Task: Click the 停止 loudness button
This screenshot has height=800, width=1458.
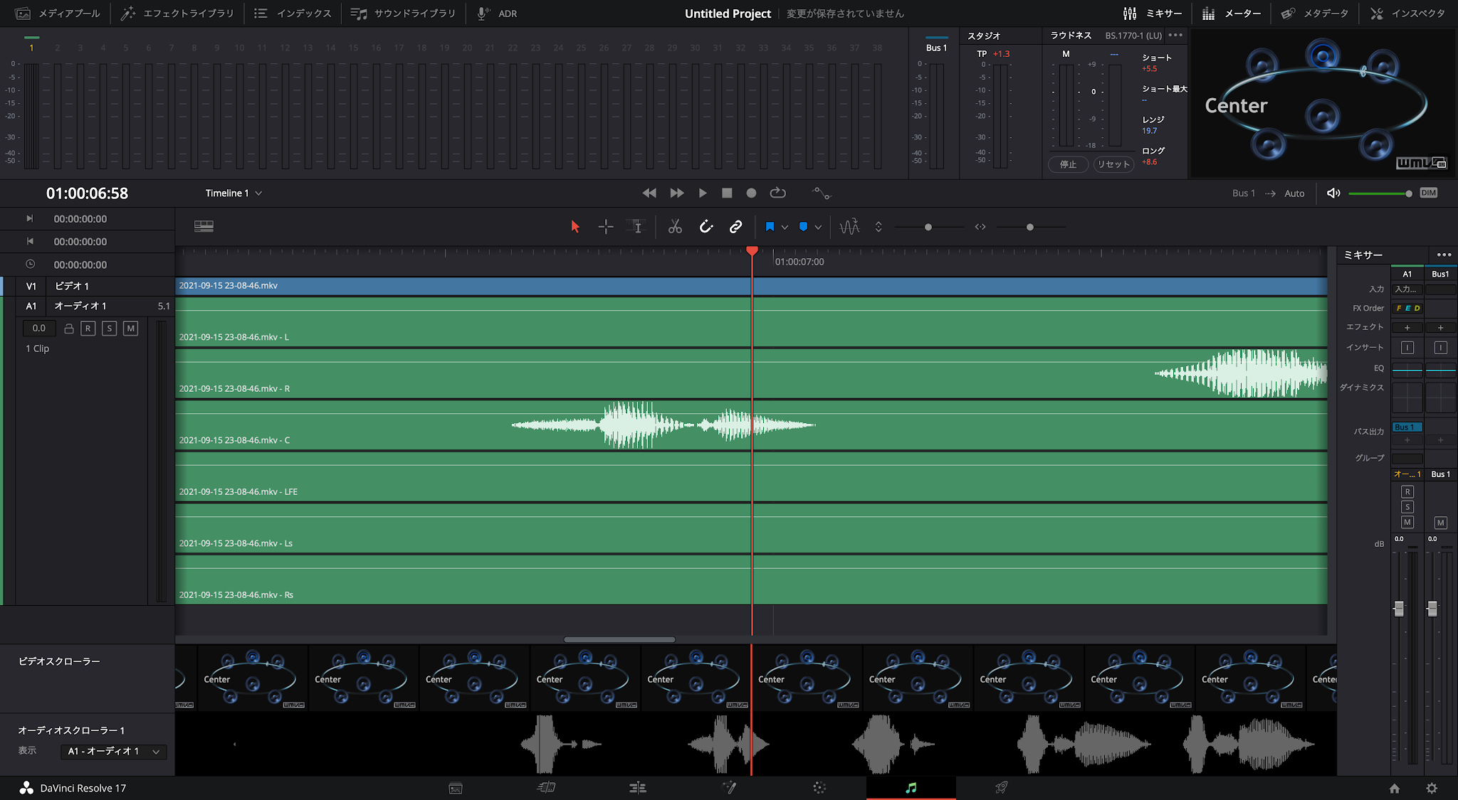Action: coord(1068,164)
